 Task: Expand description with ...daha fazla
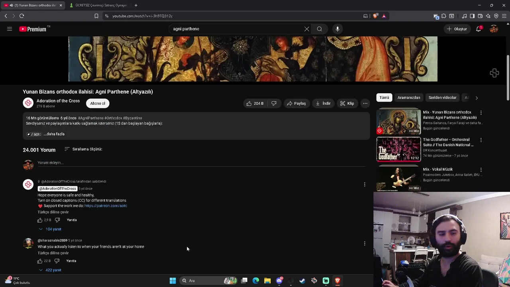click(x=54, y=134)
